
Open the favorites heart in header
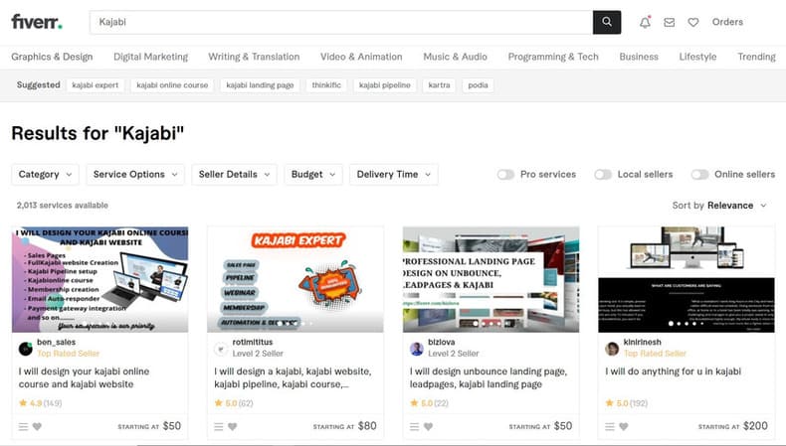pyautogui.click(x=693, y=22)
